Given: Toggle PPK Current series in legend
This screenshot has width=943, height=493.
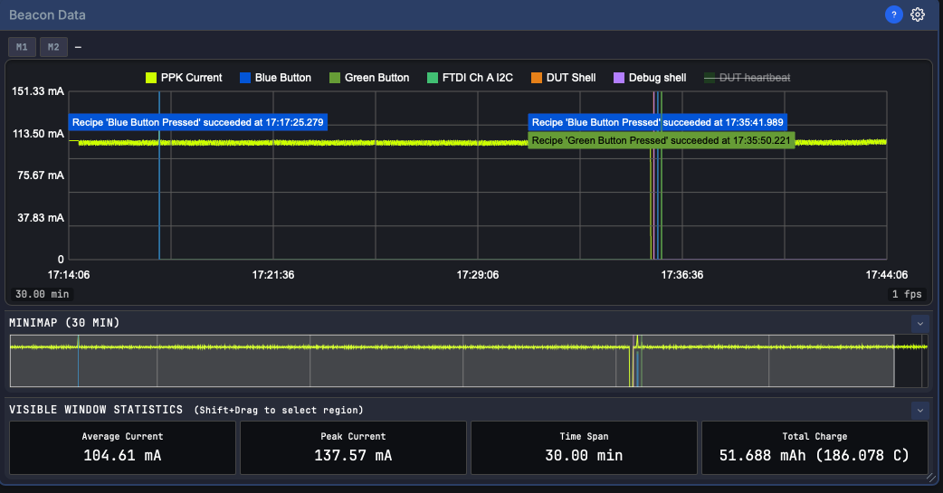Looking at the screenshot, I should coord(184,78).
